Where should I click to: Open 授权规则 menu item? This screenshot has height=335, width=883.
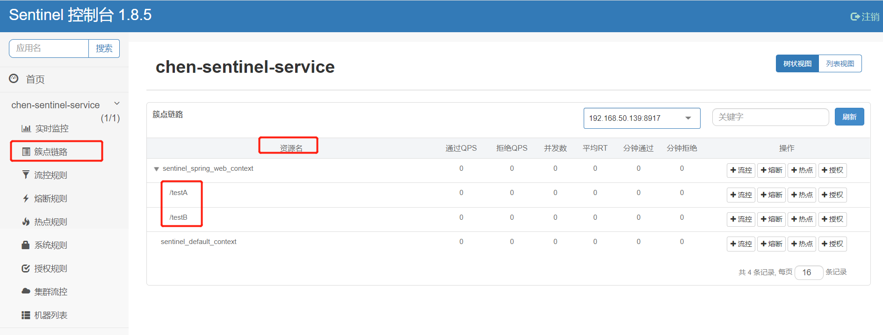pos(51,268)
